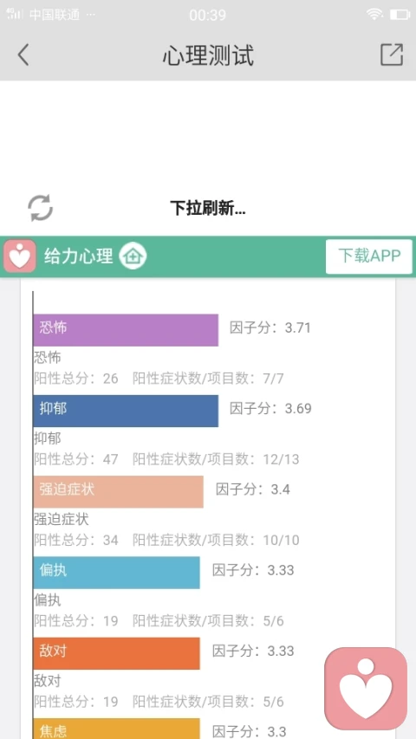Select the yellow 焦虑 bar
This screenshot has width=416, height=739.
coord(116,729)
